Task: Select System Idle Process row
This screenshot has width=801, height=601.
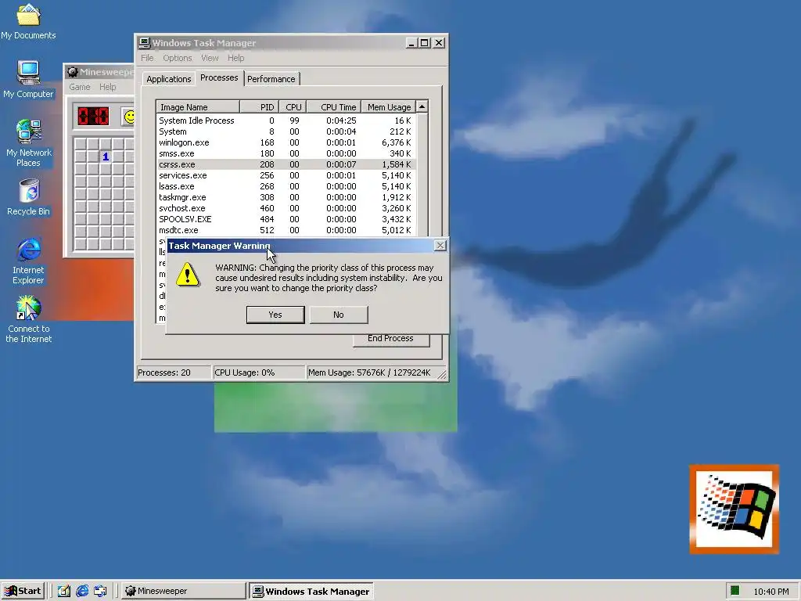Action: [x=286, y=121]
